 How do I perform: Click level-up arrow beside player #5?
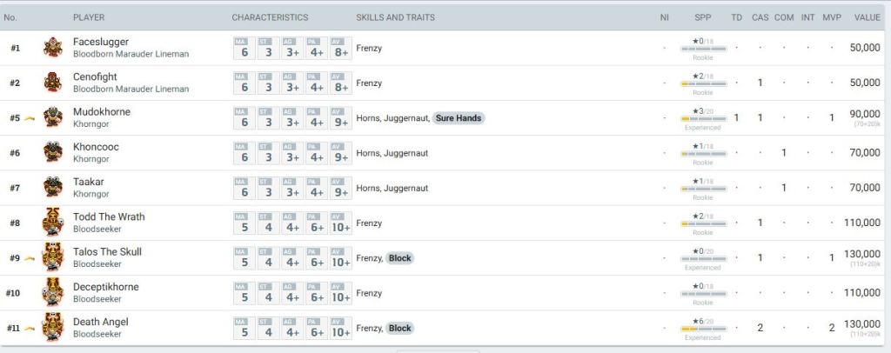tap(30, 118)
